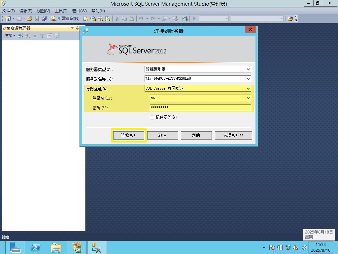Click the SSMS taskbar icon
The width and height of the screenshot is (338, 254).
click(x=97, y=247)
